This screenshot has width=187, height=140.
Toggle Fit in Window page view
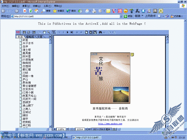[91, 32]
